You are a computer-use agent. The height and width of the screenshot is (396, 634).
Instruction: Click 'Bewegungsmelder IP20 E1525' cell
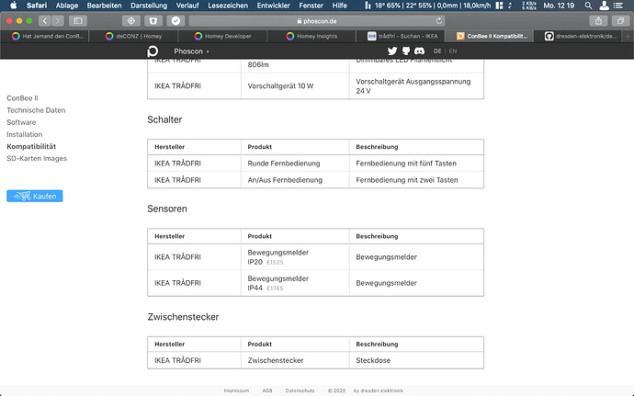pos(295,257)
